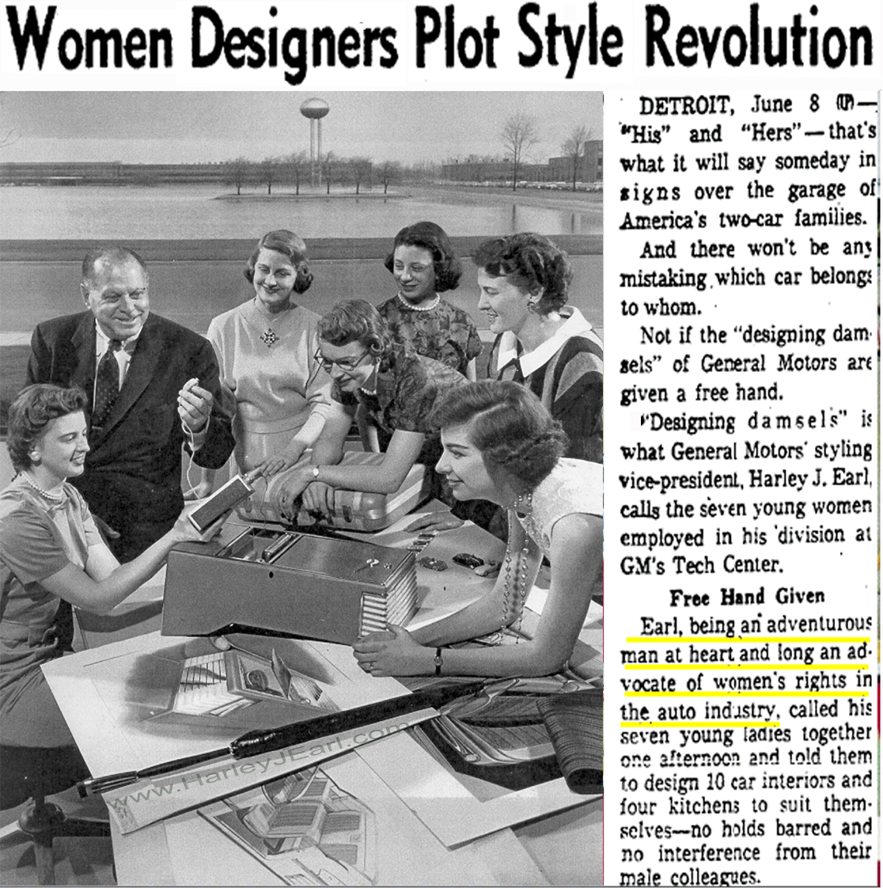Click the line 'to design 10 car interiors and'
883x888 pixels.
point(746,782)
